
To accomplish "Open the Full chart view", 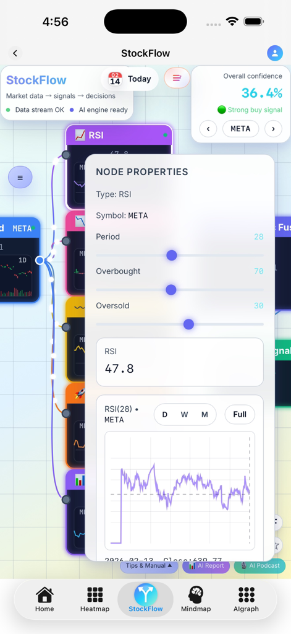I will 240,414.
